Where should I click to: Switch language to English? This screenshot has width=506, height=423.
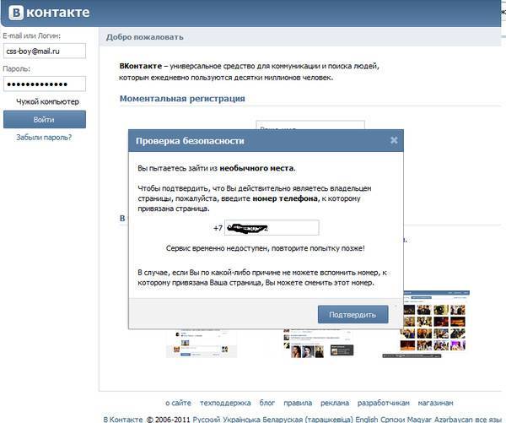[x=367, y=420]
